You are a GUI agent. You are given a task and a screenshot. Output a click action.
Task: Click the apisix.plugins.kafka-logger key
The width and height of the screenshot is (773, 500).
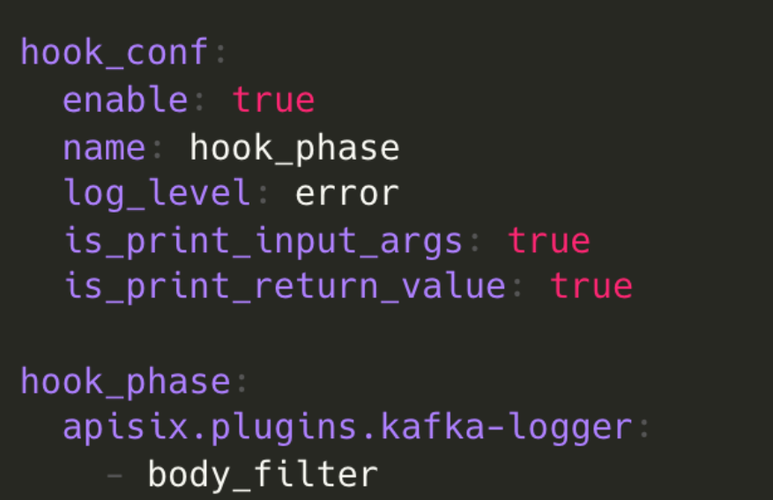click(347, 428)
